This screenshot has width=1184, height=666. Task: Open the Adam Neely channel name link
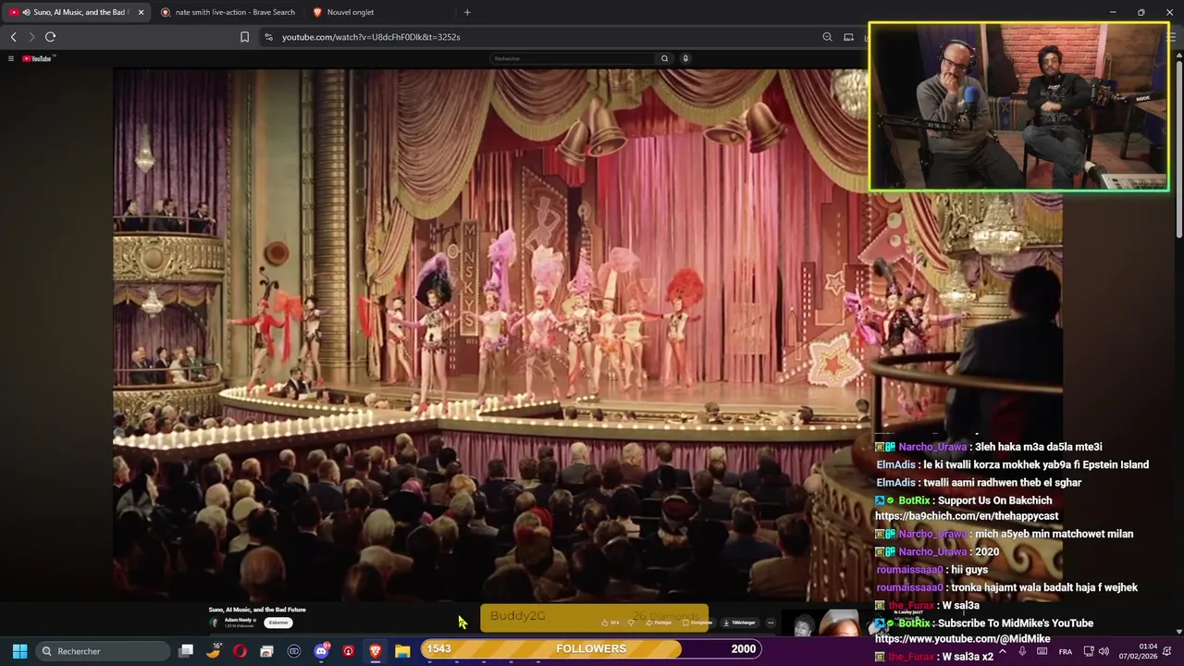point(240,620)
